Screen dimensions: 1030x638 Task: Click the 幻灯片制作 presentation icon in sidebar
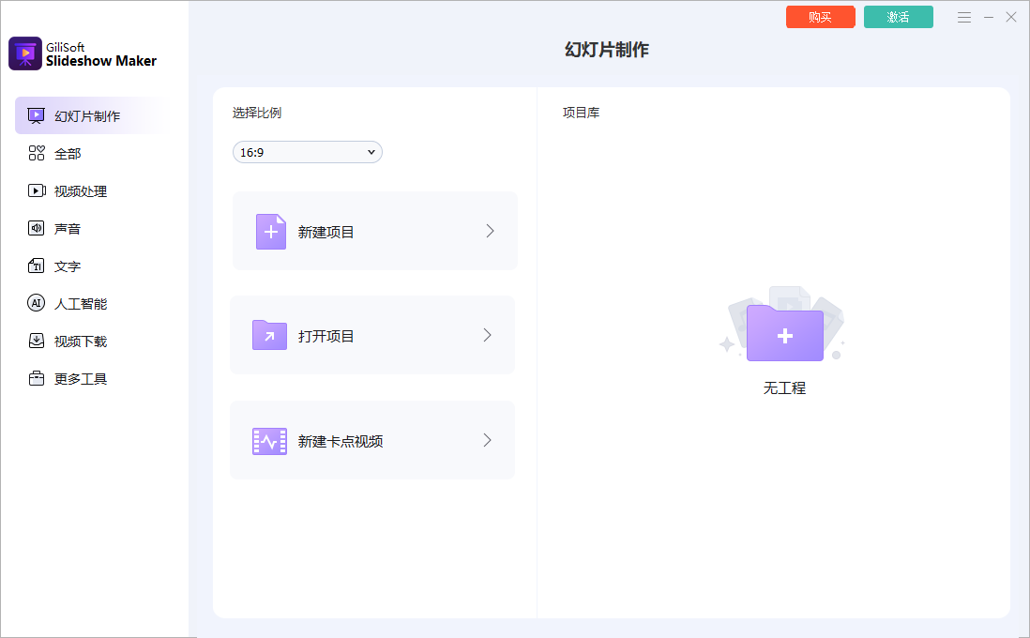(x=37, y=116)
